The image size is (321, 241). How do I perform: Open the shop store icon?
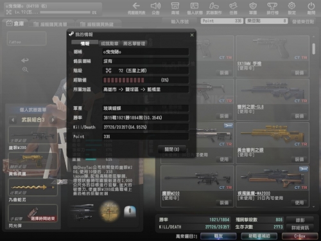[175, 6]
